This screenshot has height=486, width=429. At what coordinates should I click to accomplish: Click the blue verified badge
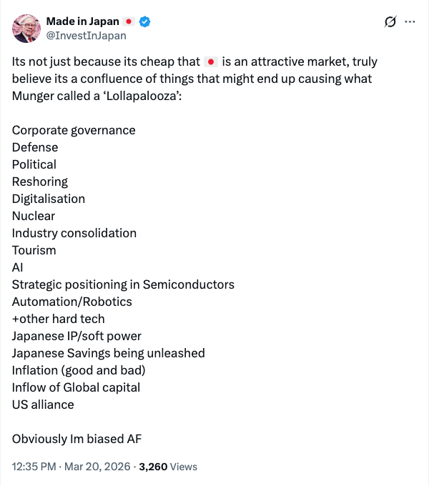[144, 21]
